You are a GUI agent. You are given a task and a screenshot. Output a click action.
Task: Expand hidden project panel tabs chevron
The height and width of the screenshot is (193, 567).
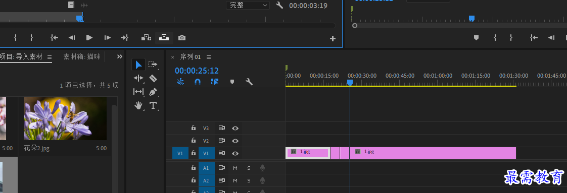(x=120, y=56)
